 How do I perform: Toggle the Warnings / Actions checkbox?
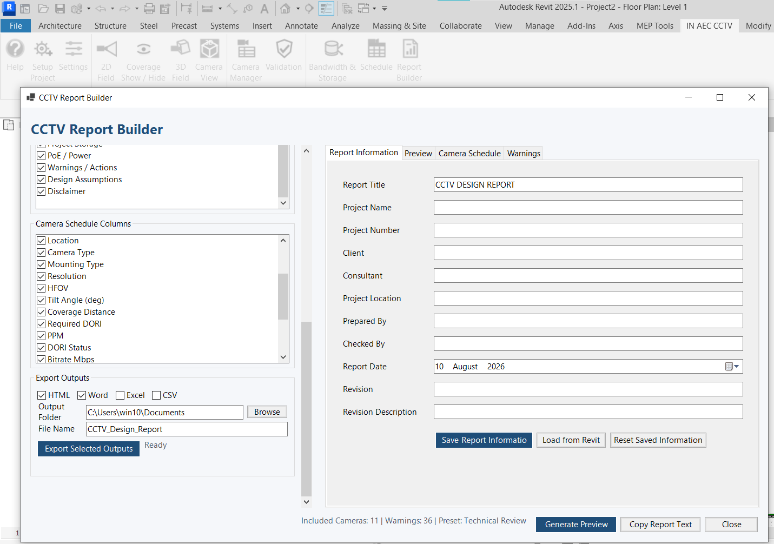(41, 168)
